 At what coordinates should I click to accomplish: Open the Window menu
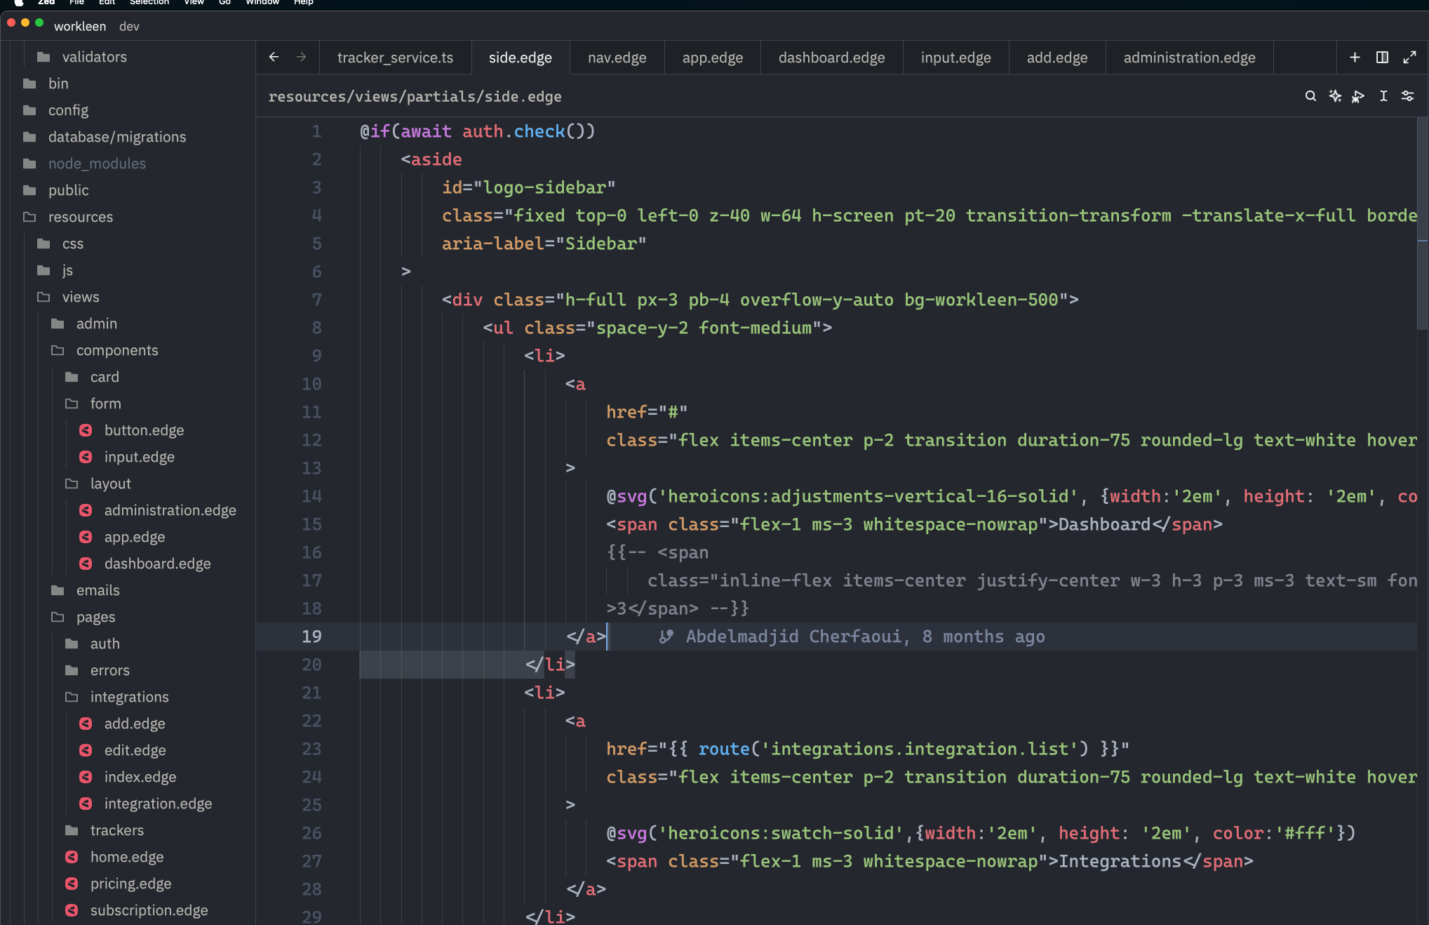click(262, 3)
